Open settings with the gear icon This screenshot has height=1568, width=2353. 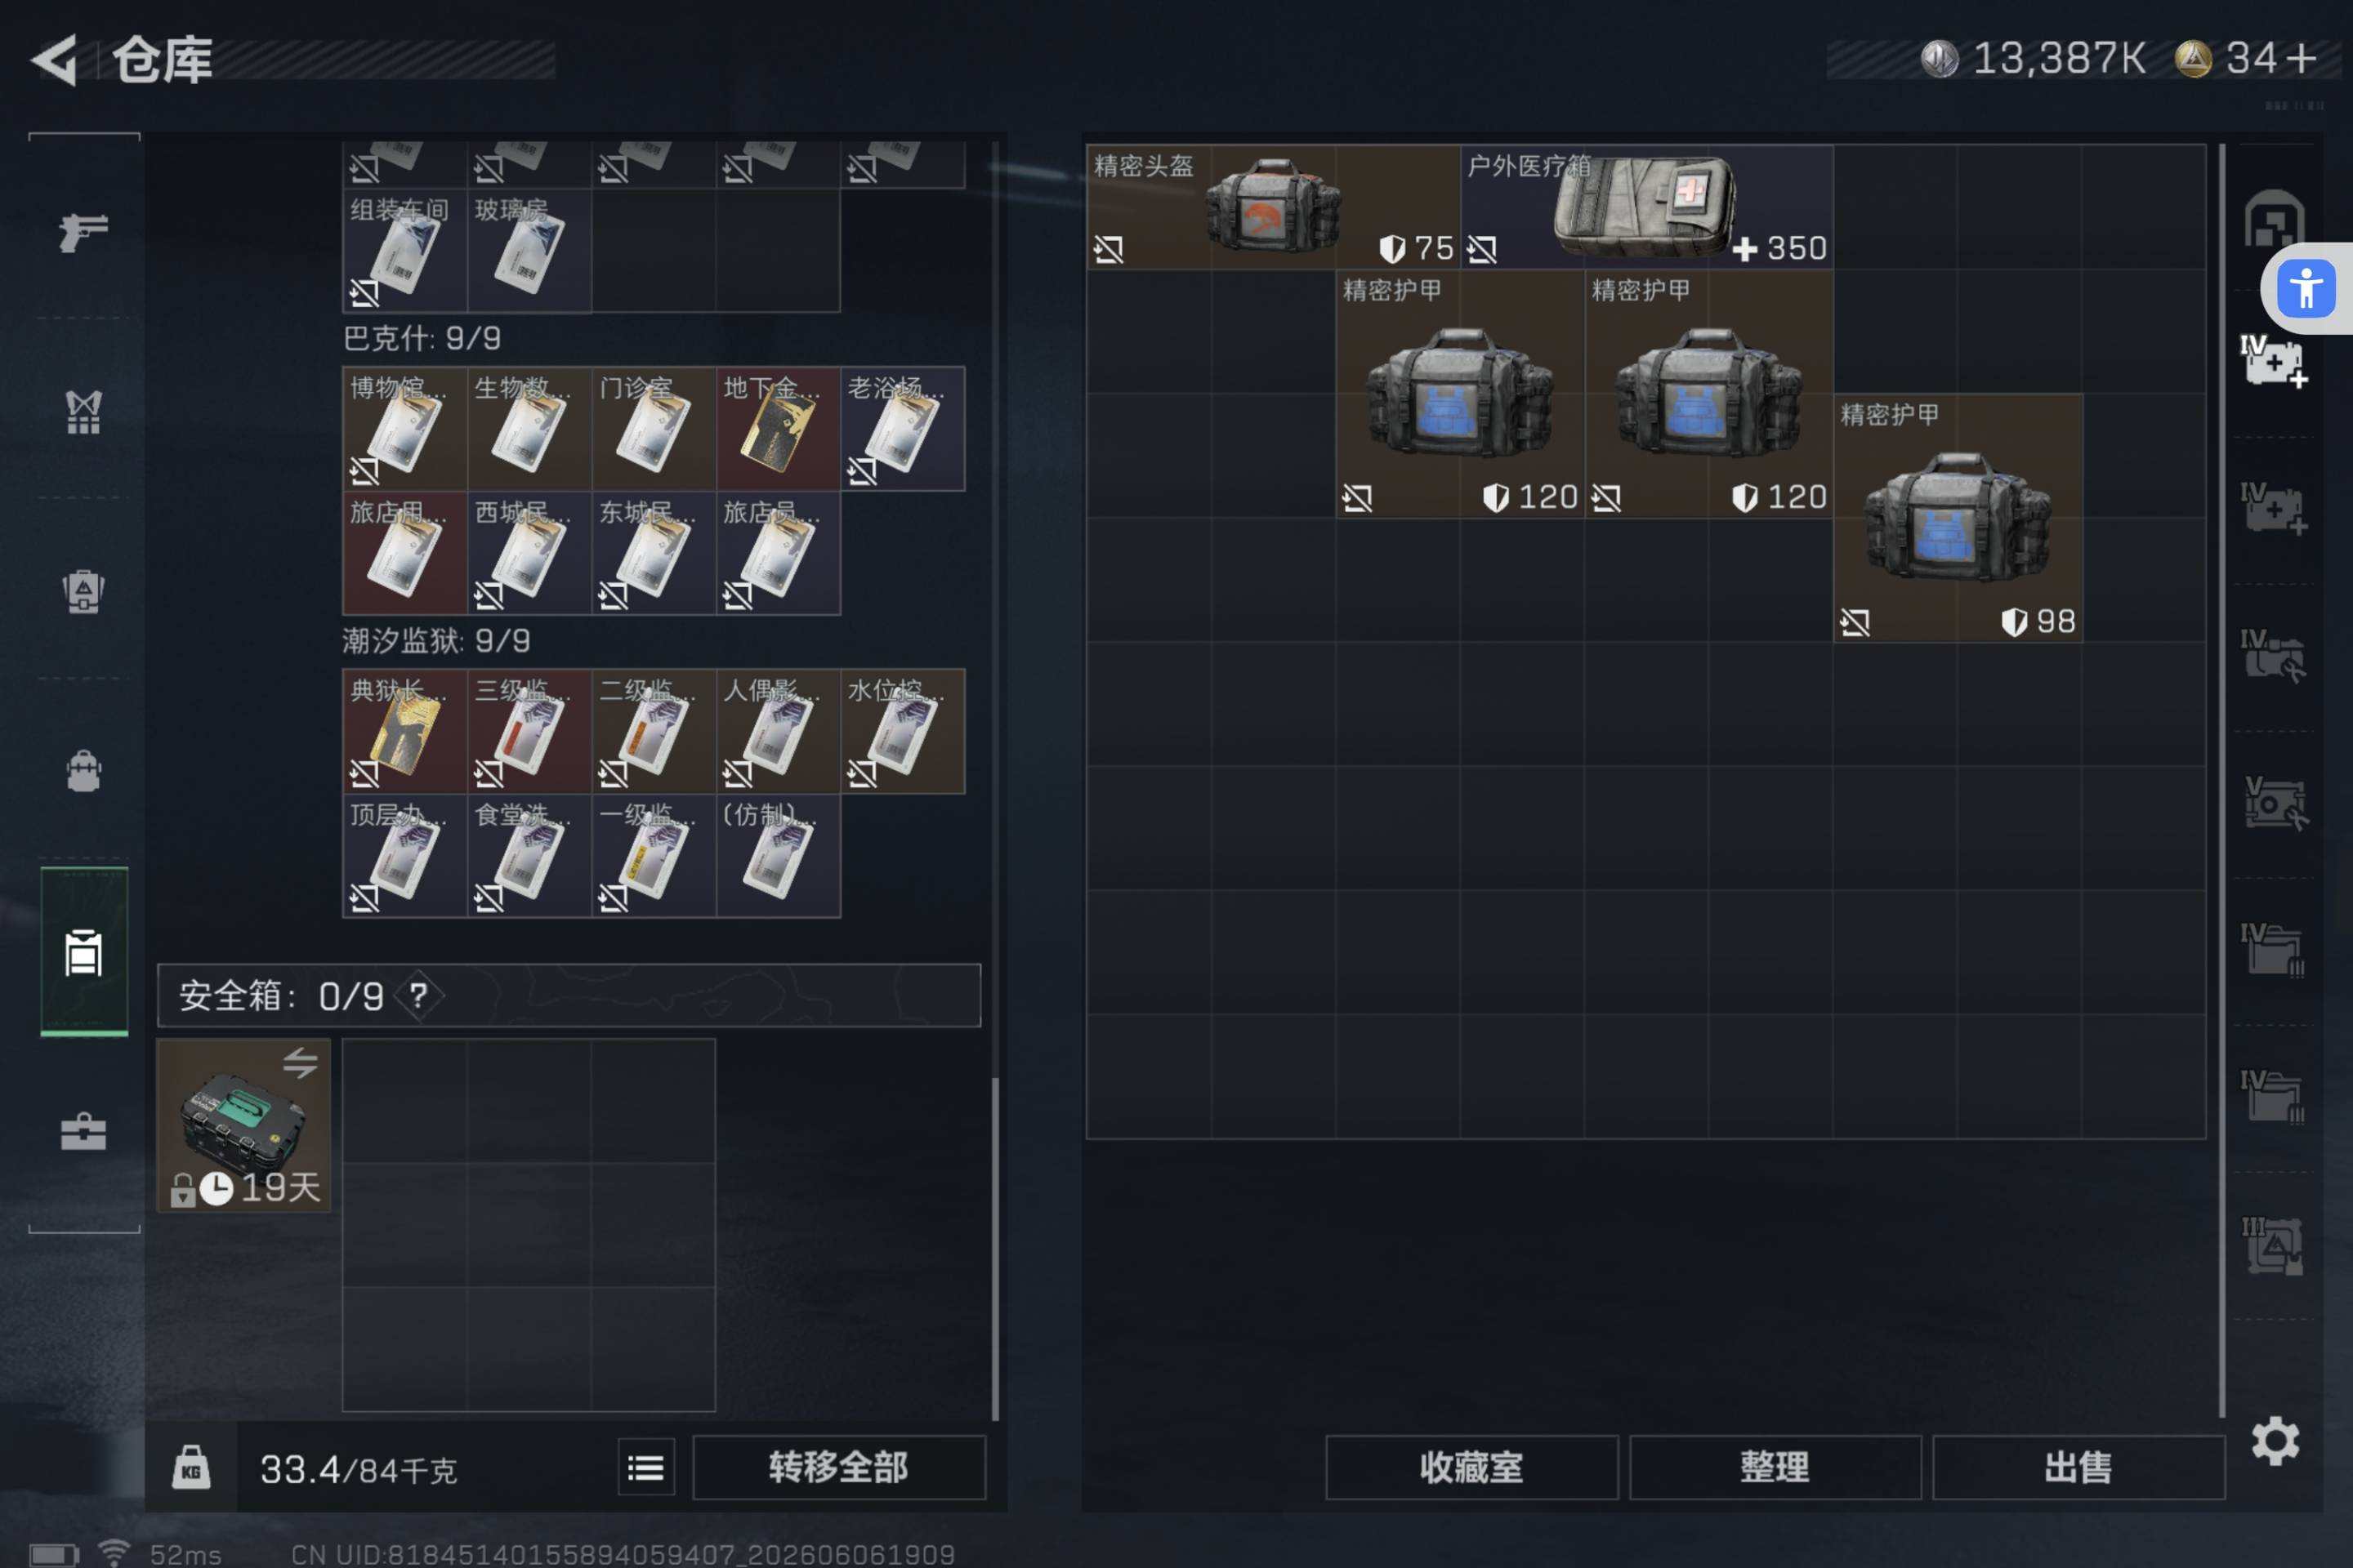(2275, 1441)
